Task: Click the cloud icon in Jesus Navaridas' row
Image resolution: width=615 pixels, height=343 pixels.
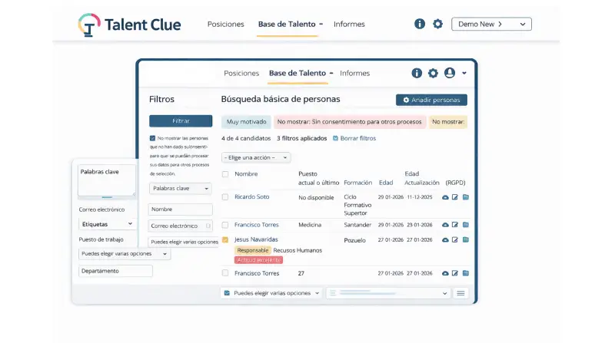Action: (x=445, y=239)
